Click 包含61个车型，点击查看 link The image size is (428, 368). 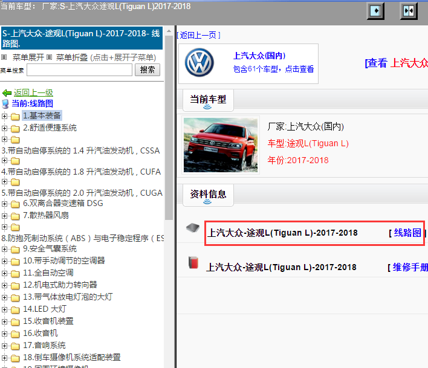pos(273,69)
